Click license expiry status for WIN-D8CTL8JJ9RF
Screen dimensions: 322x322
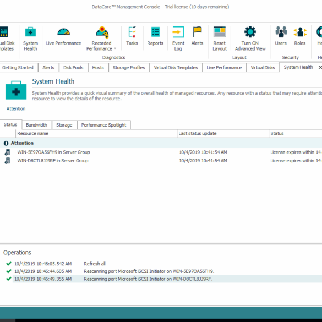point(296,161)
